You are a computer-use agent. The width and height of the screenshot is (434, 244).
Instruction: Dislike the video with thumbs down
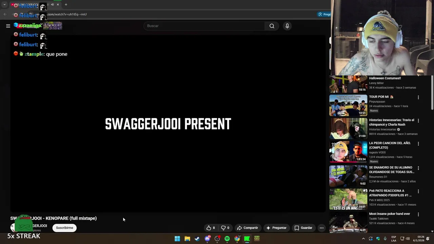[x=225, y=228]
